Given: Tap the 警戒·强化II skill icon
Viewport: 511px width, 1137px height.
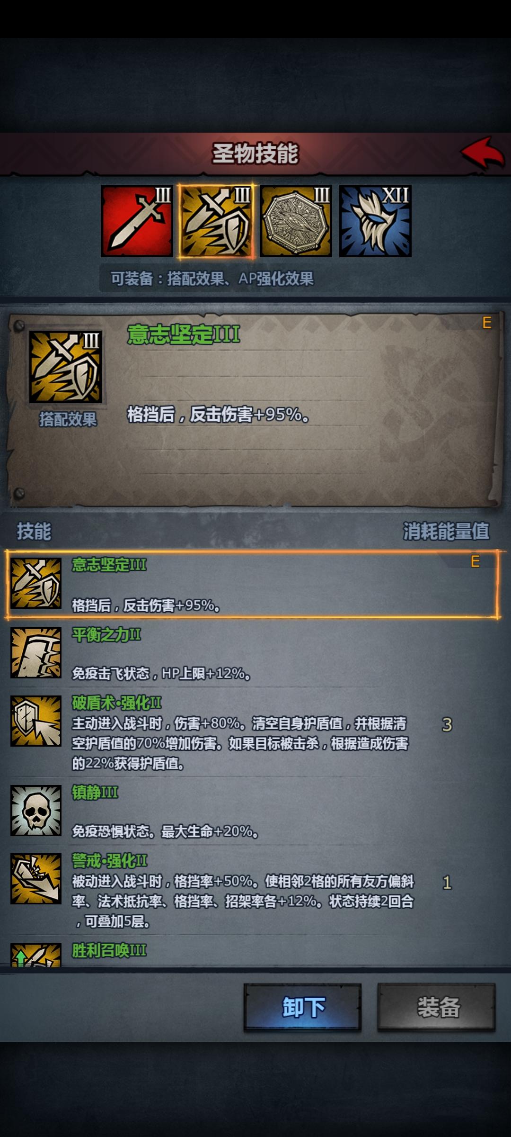Looking at the screenshot, I should [36, 878].
